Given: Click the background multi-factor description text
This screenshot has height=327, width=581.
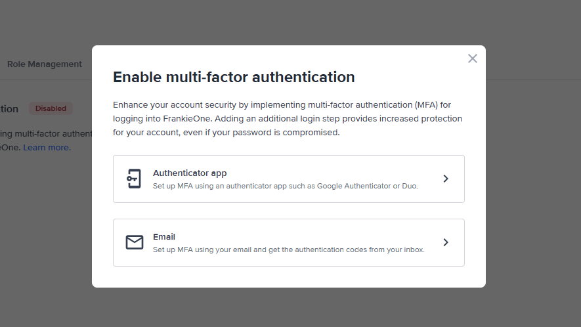Looking at the screenshot, I should 45,134.
